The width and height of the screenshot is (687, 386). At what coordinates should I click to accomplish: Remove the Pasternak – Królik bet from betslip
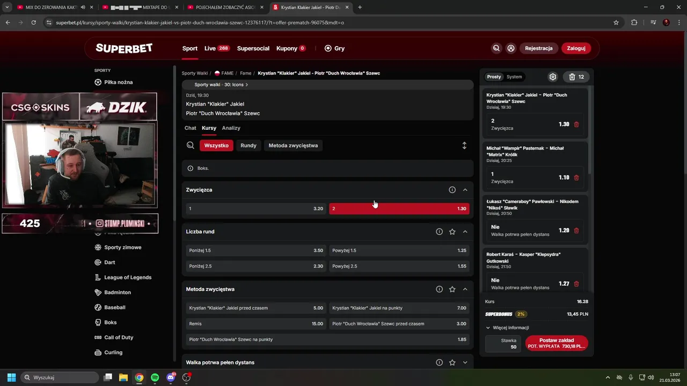click(x=576, y=177)
